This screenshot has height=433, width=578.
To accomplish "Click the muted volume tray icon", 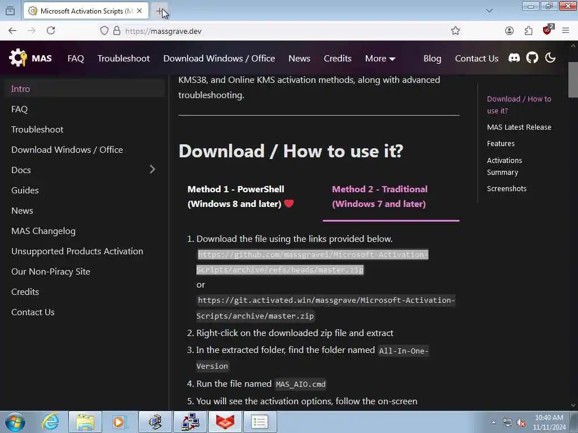I will pyautogui.click(x=521, y=423).
